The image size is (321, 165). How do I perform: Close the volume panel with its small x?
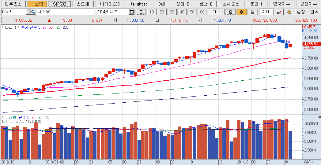[x=320, y=117]
